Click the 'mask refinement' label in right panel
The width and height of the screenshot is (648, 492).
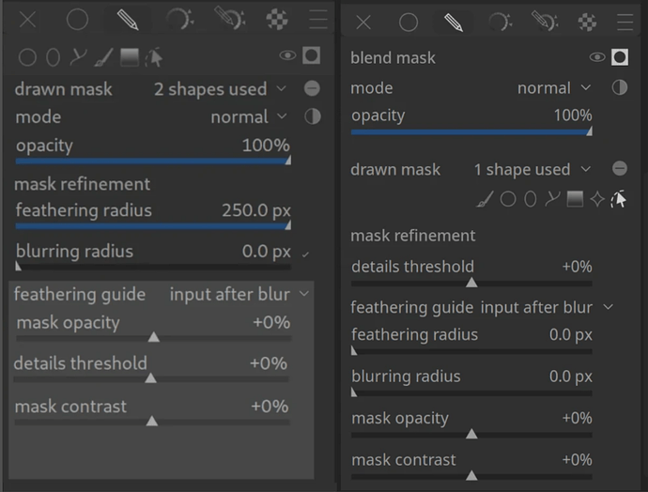click(x=413, y=235)
